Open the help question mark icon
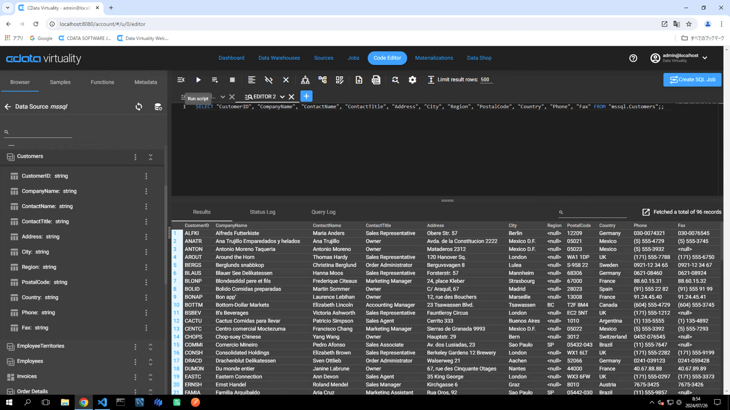The width and height of the screenshot is (730, 410). 633,58
